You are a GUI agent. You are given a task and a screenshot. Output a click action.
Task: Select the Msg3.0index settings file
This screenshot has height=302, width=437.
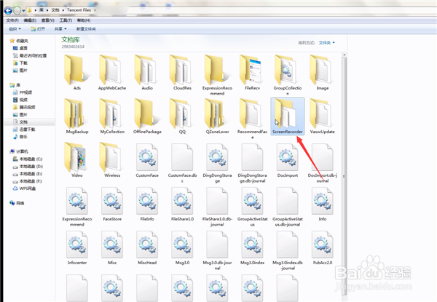[x=252, y=247]
